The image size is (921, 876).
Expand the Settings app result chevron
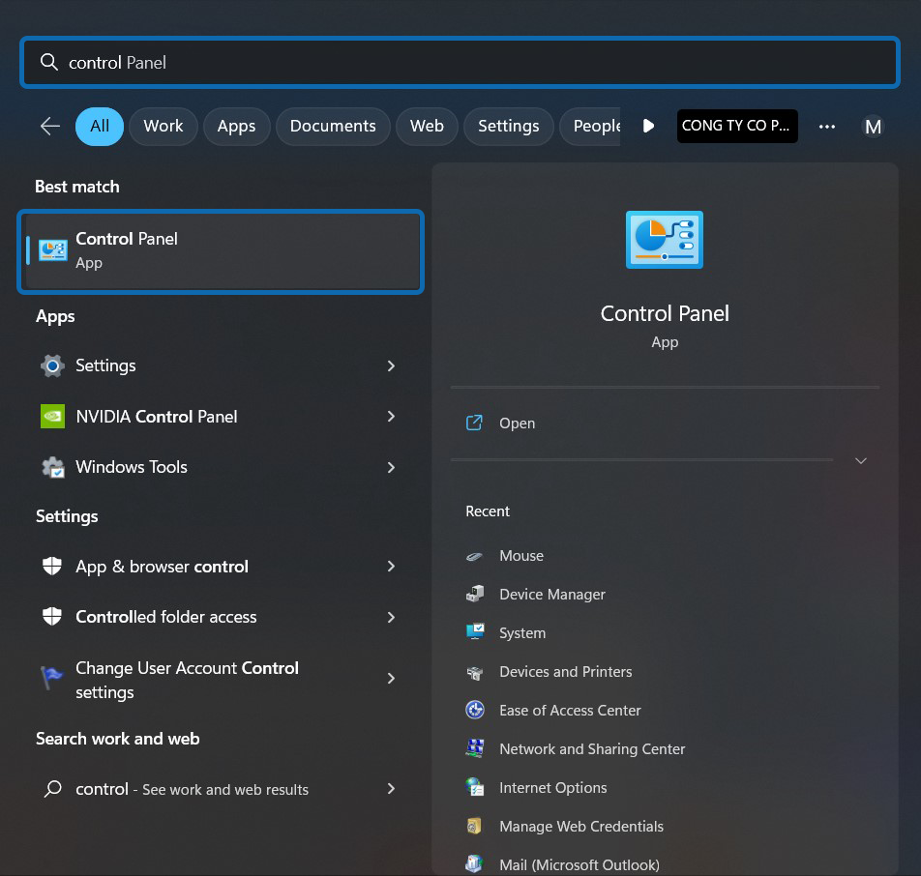pyautogui.click(x=391, y=365)
